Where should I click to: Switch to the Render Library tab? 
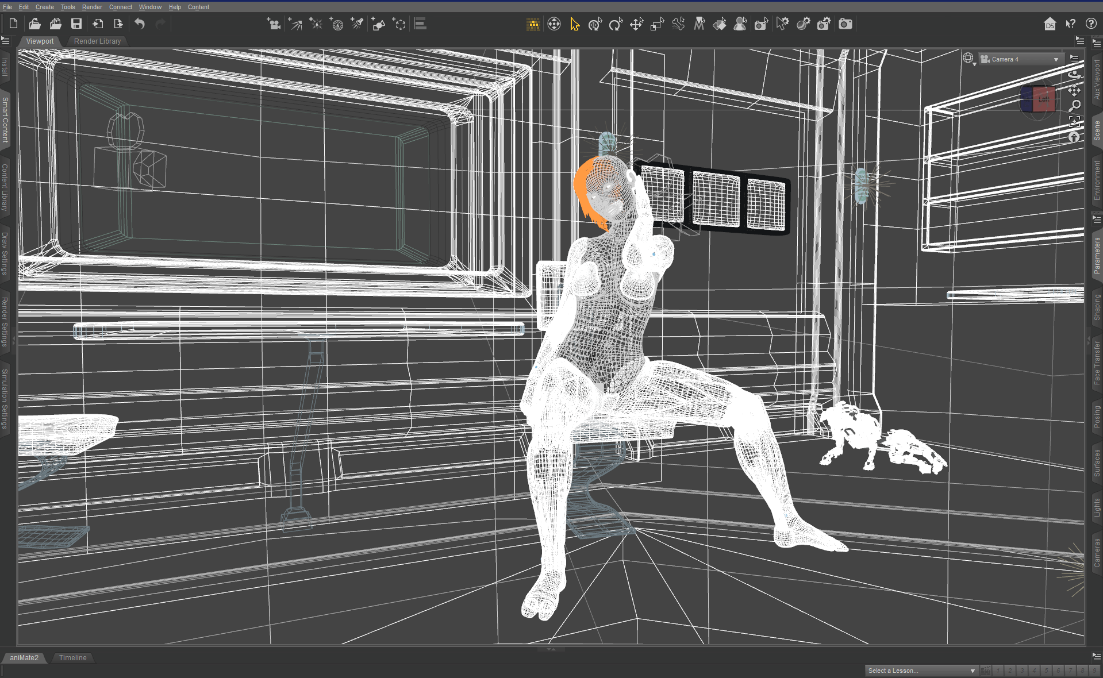click(x=97, y=41)
